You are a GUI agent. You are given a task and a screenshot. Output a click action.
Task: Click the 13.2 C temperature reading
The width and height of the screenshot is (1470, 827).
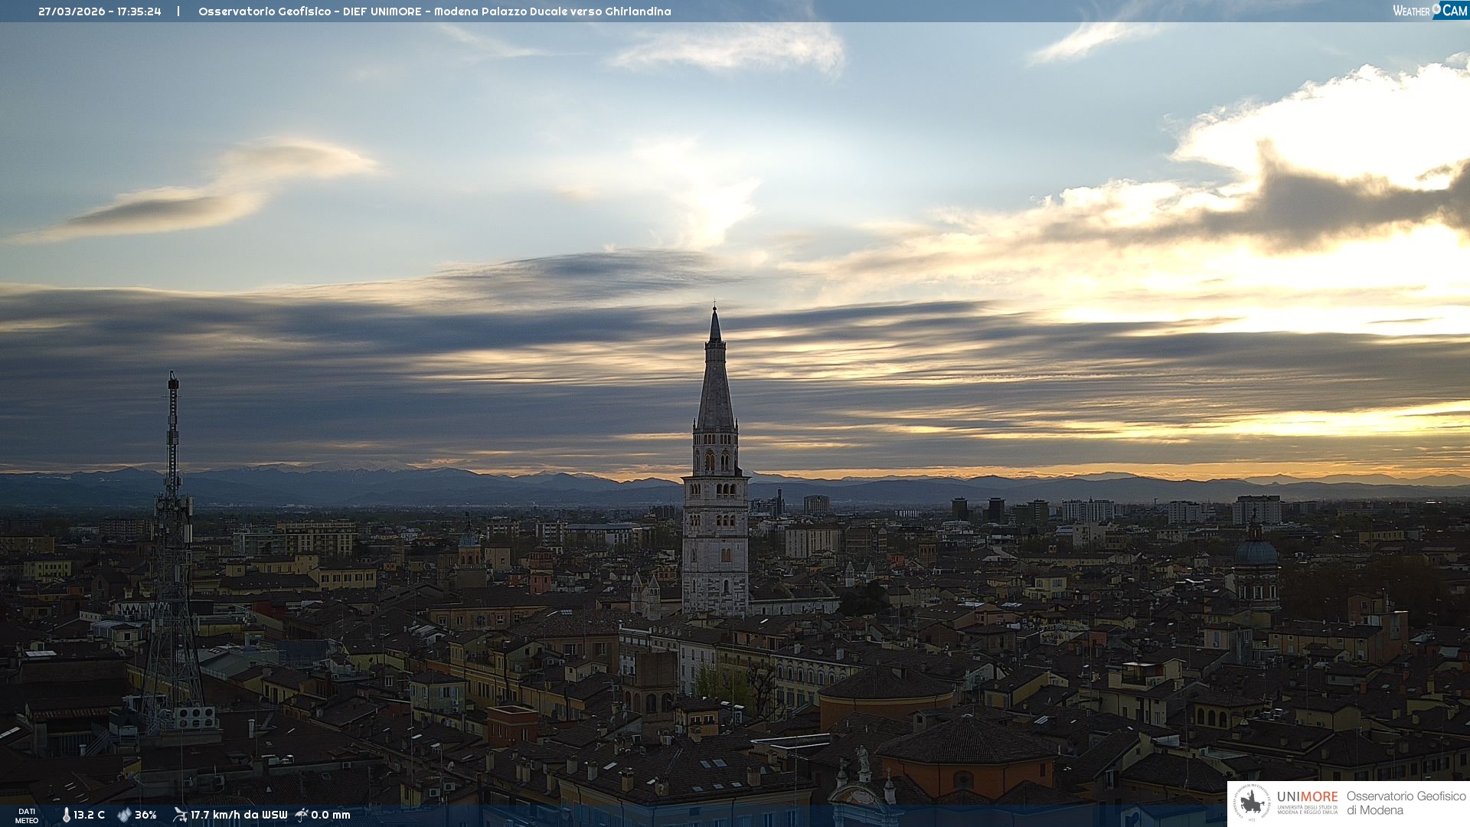[90, 815]
